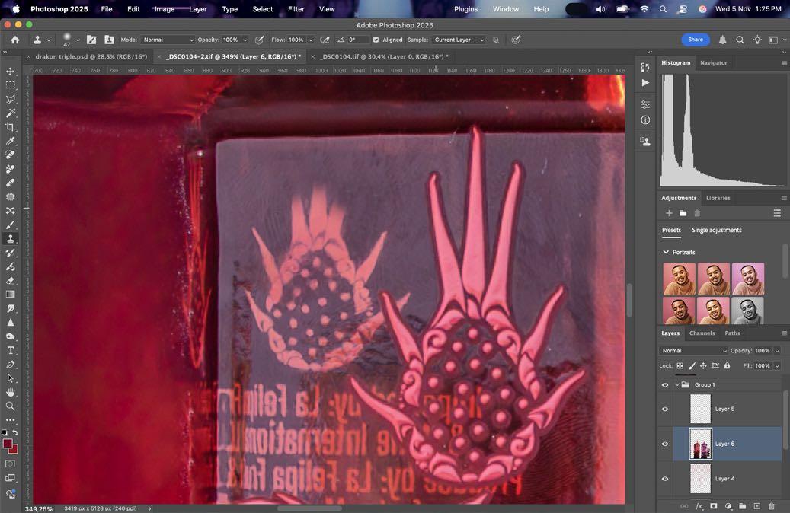Switch to the Libraries tab
The image size is (790, 513).
(718, 198)
